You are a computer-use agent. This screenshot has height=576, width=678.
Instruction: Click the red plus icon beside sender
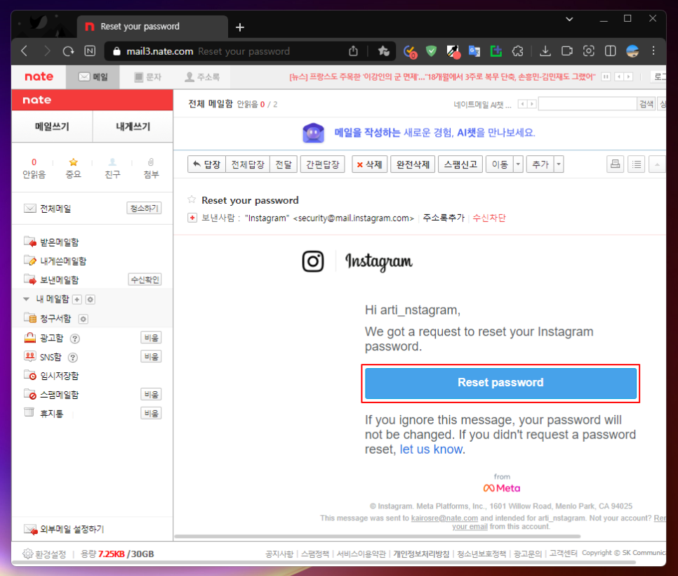coord(192,218)
